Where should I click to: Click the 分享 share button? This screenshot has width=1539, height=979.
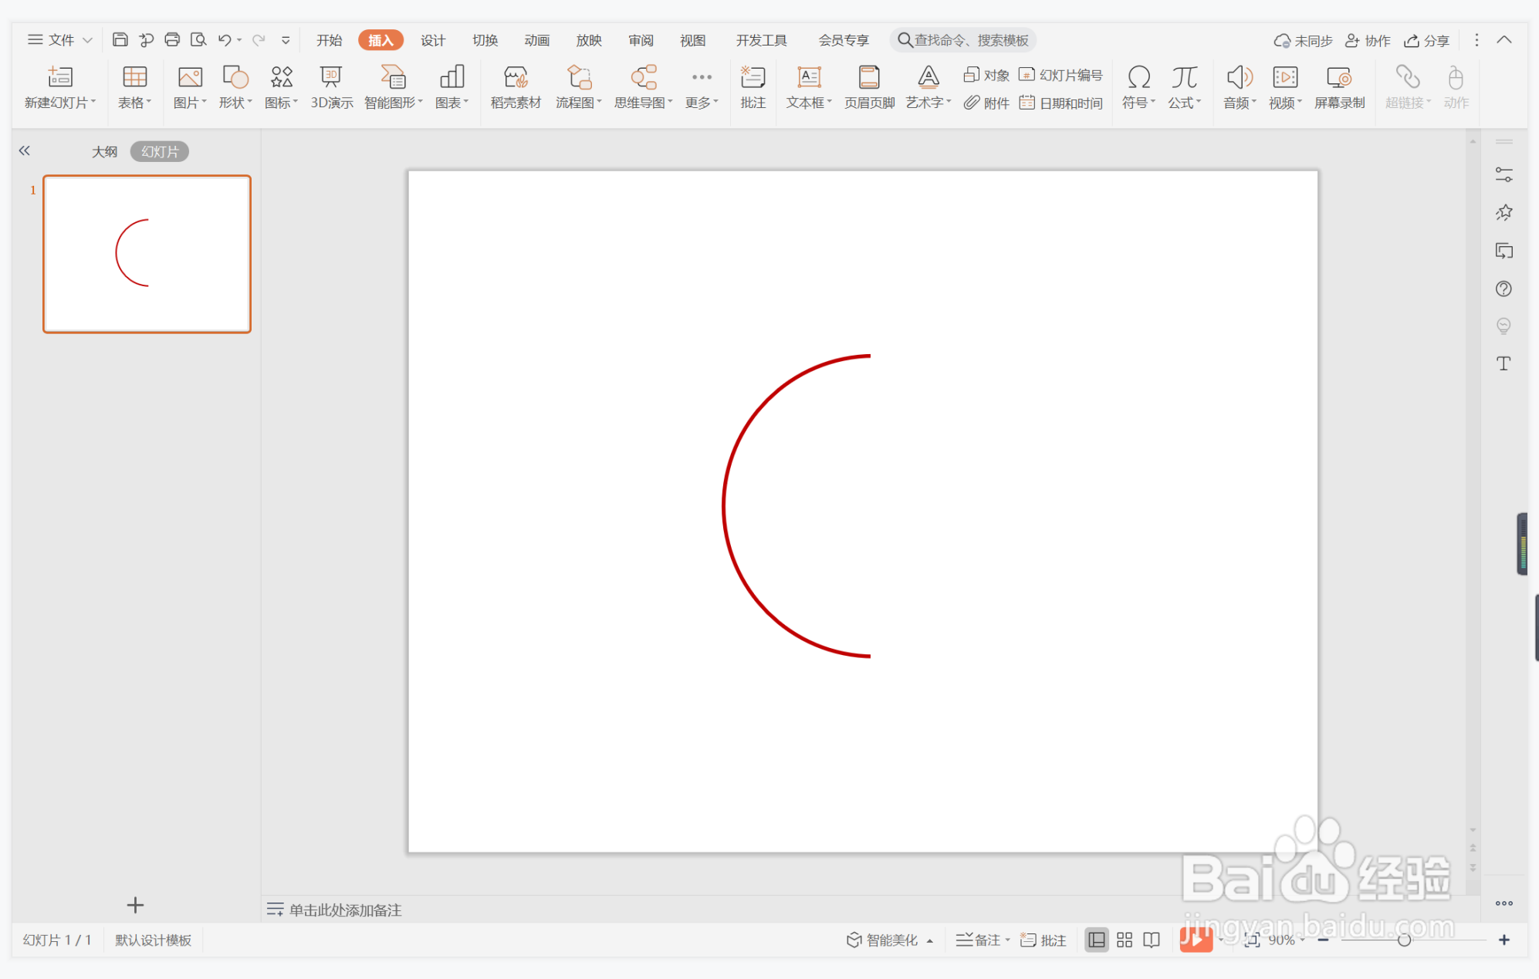click(x=1426, y=40)
